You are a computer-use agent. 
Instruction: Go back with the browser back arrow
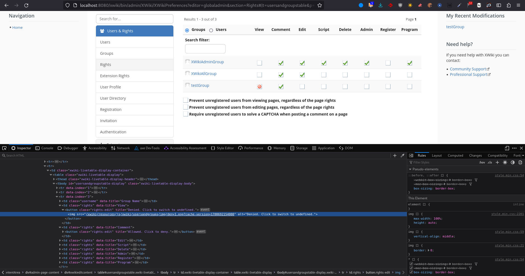(x=7, y=5)
